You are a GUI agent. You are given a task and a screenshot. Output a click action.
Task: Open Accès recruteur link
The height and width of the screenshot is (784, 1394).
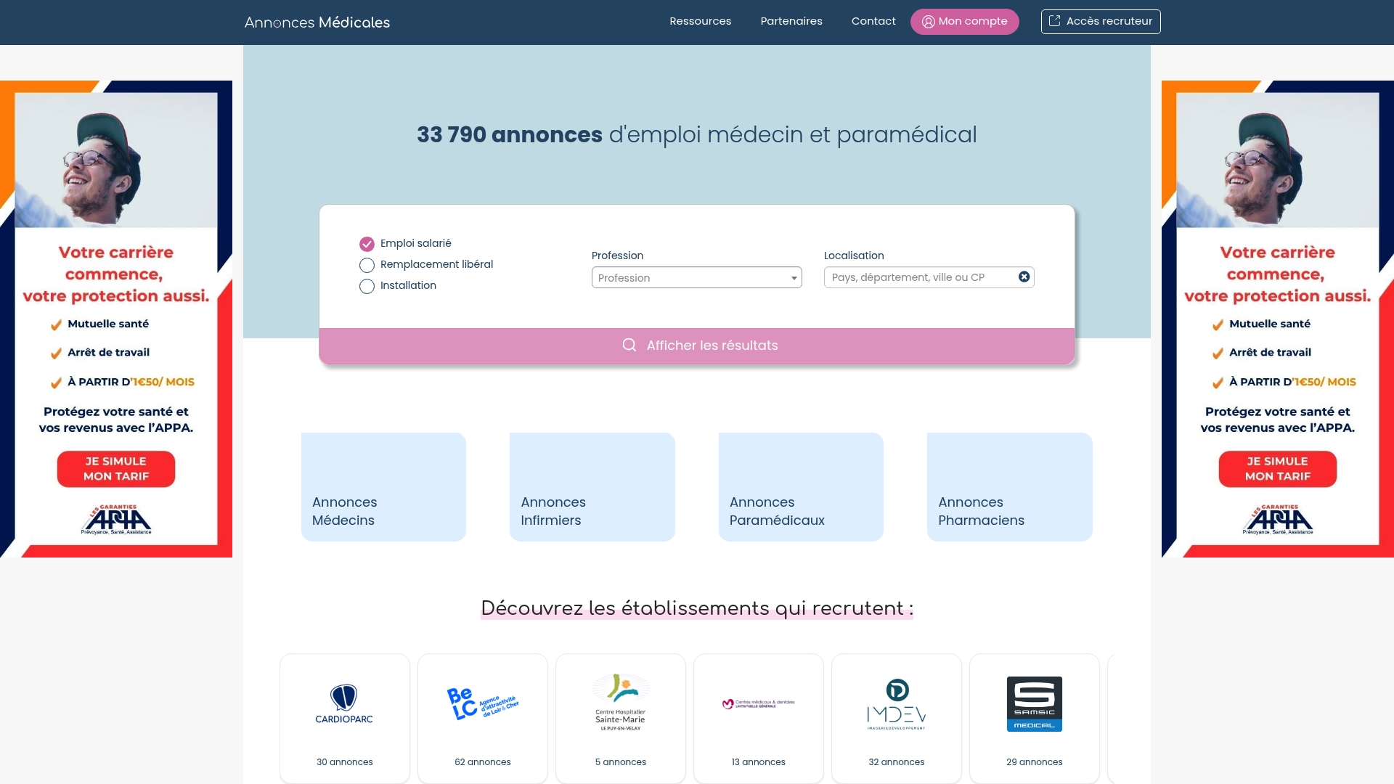1101,22
